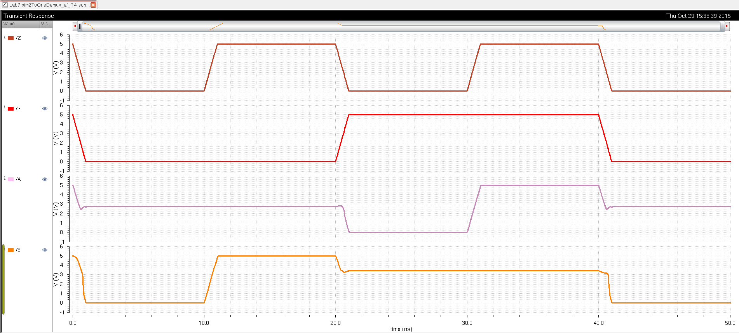Expand the /S signal tree node

click(x=5, y=108)
